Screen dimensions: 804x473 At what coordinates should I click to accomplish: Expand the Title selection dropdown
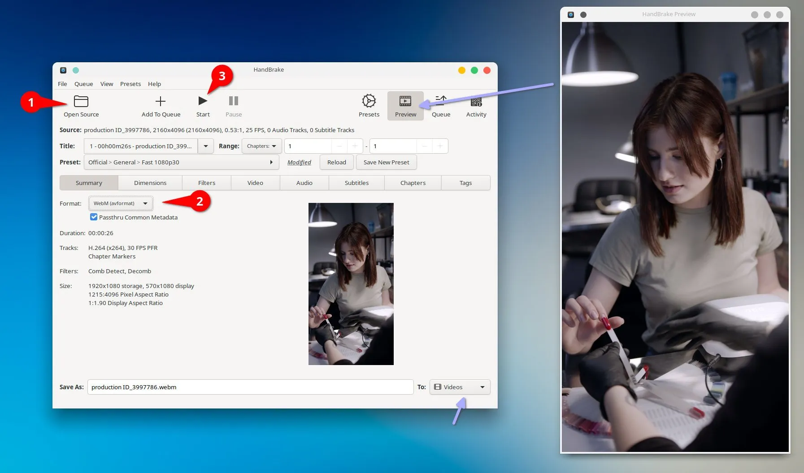point(205,146)
